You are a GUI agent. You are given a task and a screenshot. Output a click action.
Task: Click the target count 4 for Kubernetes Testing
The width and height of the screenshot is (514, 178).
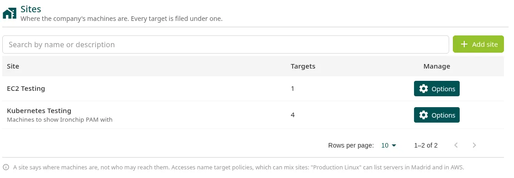(293, 115)
